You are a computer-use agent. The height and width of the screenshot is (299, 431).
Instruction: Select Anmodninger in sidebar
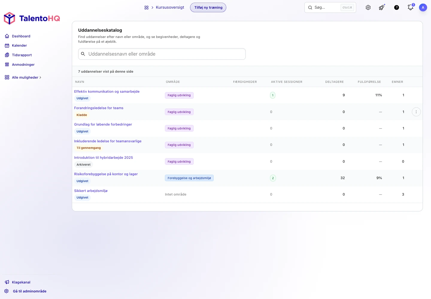(x=23, y=65)
